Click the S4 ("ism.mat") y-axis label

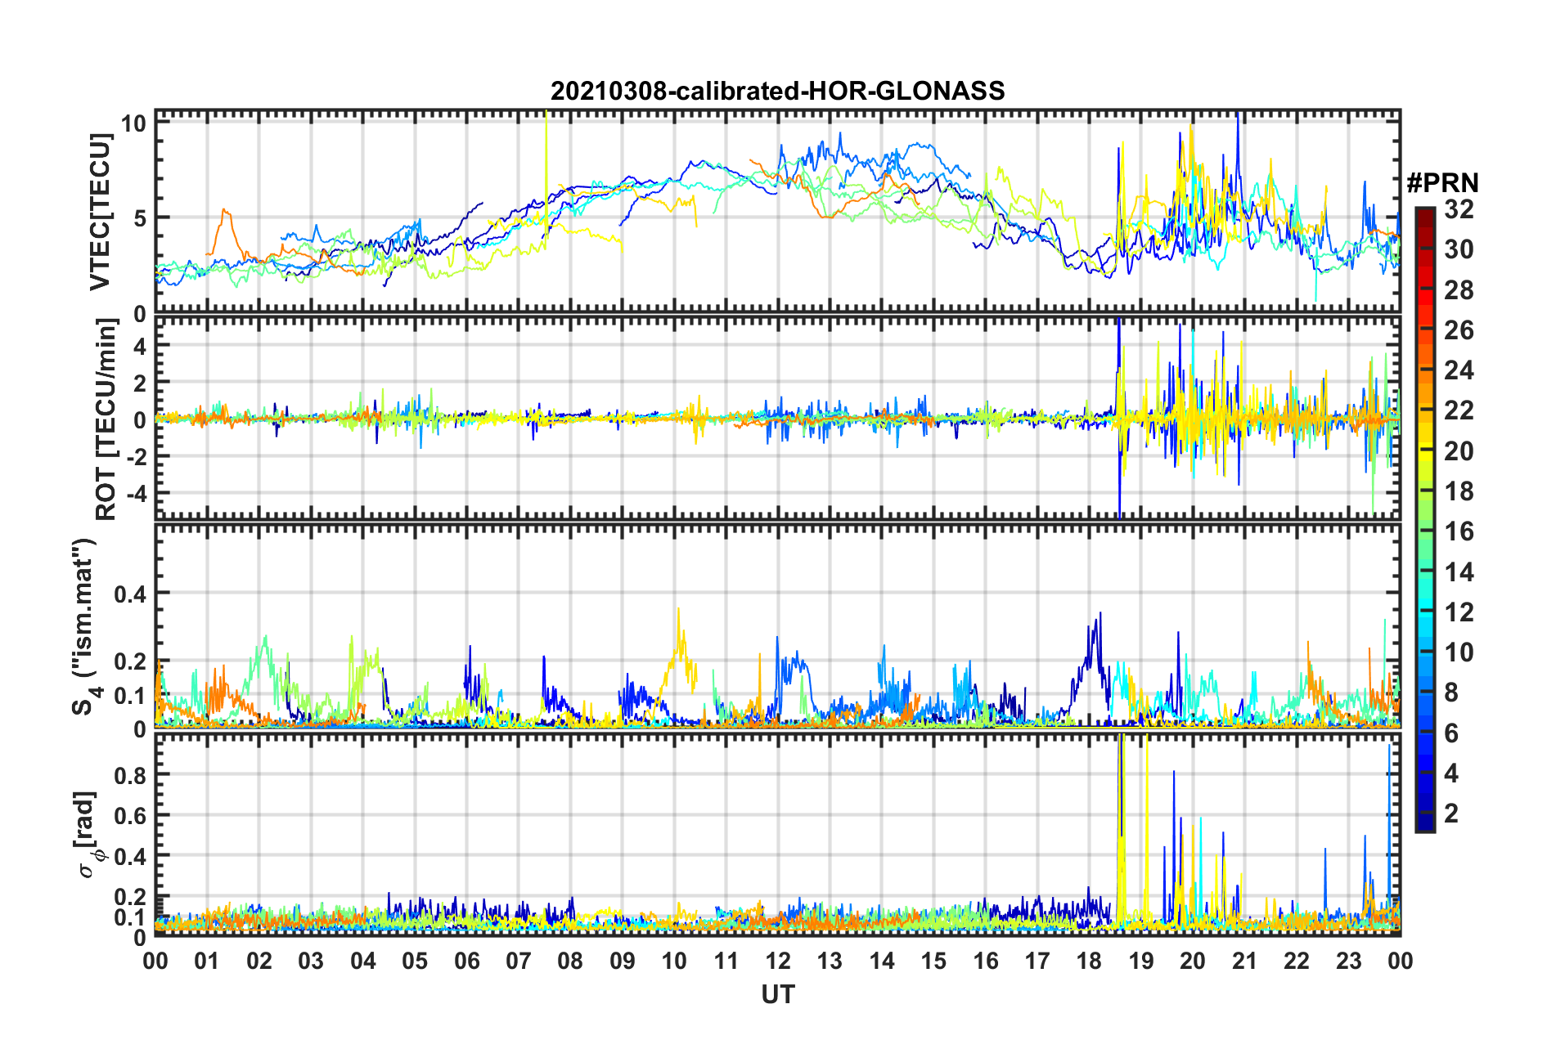point(85,626)
